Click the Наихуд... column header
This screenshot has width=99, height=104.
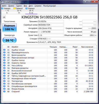[63, 47]
